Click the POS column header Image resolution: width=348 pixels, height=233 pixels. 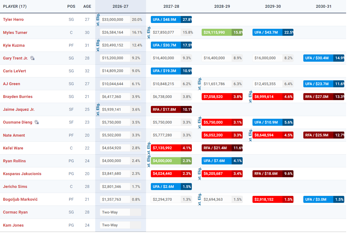point(71,6)
